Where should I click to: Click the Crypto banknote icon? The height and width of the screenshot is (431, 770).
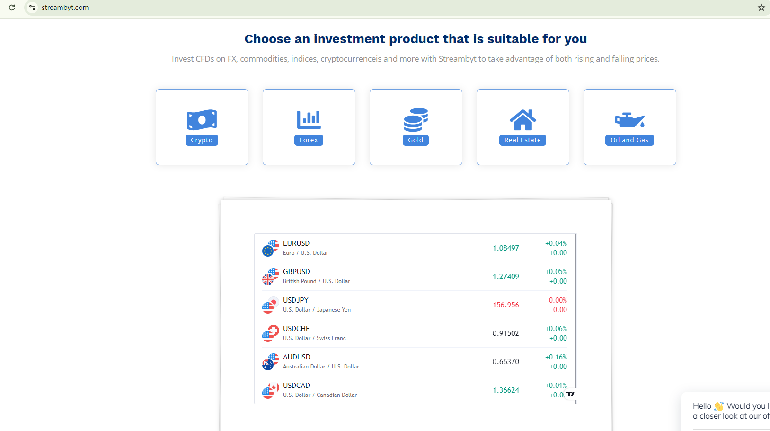202,120
